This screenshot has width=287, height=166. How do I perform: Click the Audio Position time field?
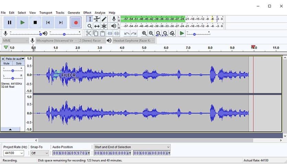click(x=71, y=153)
